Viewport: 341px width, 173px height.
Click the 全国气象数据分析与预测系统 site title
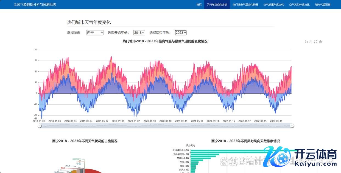tap(35, 5)
